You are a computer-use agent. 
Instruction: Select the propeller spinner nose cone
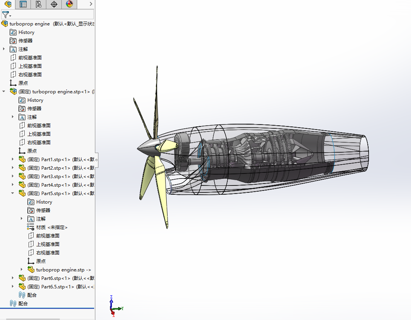(x=148, y=147)
